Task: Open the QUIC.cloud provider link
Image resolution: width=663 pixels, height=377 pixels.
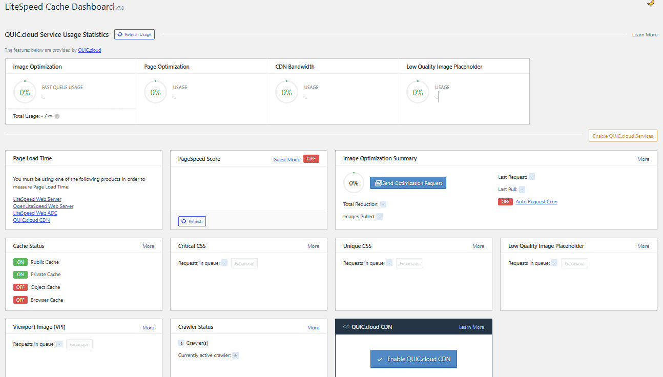Action: click(89, 50)
